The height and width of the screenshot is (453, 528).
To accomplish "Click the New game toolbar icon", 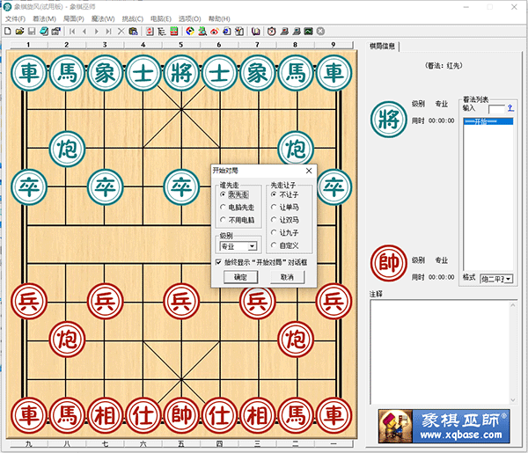I will tap(8, 32).
